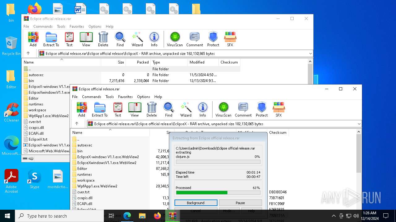Open File menu in front WinRAR window
Viewport: 396px width, 222px height.
(75, 97)
